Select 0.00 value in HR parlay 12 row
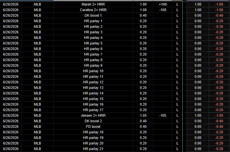The height and width of the screenshot is (152, 230). click(198, 82)
